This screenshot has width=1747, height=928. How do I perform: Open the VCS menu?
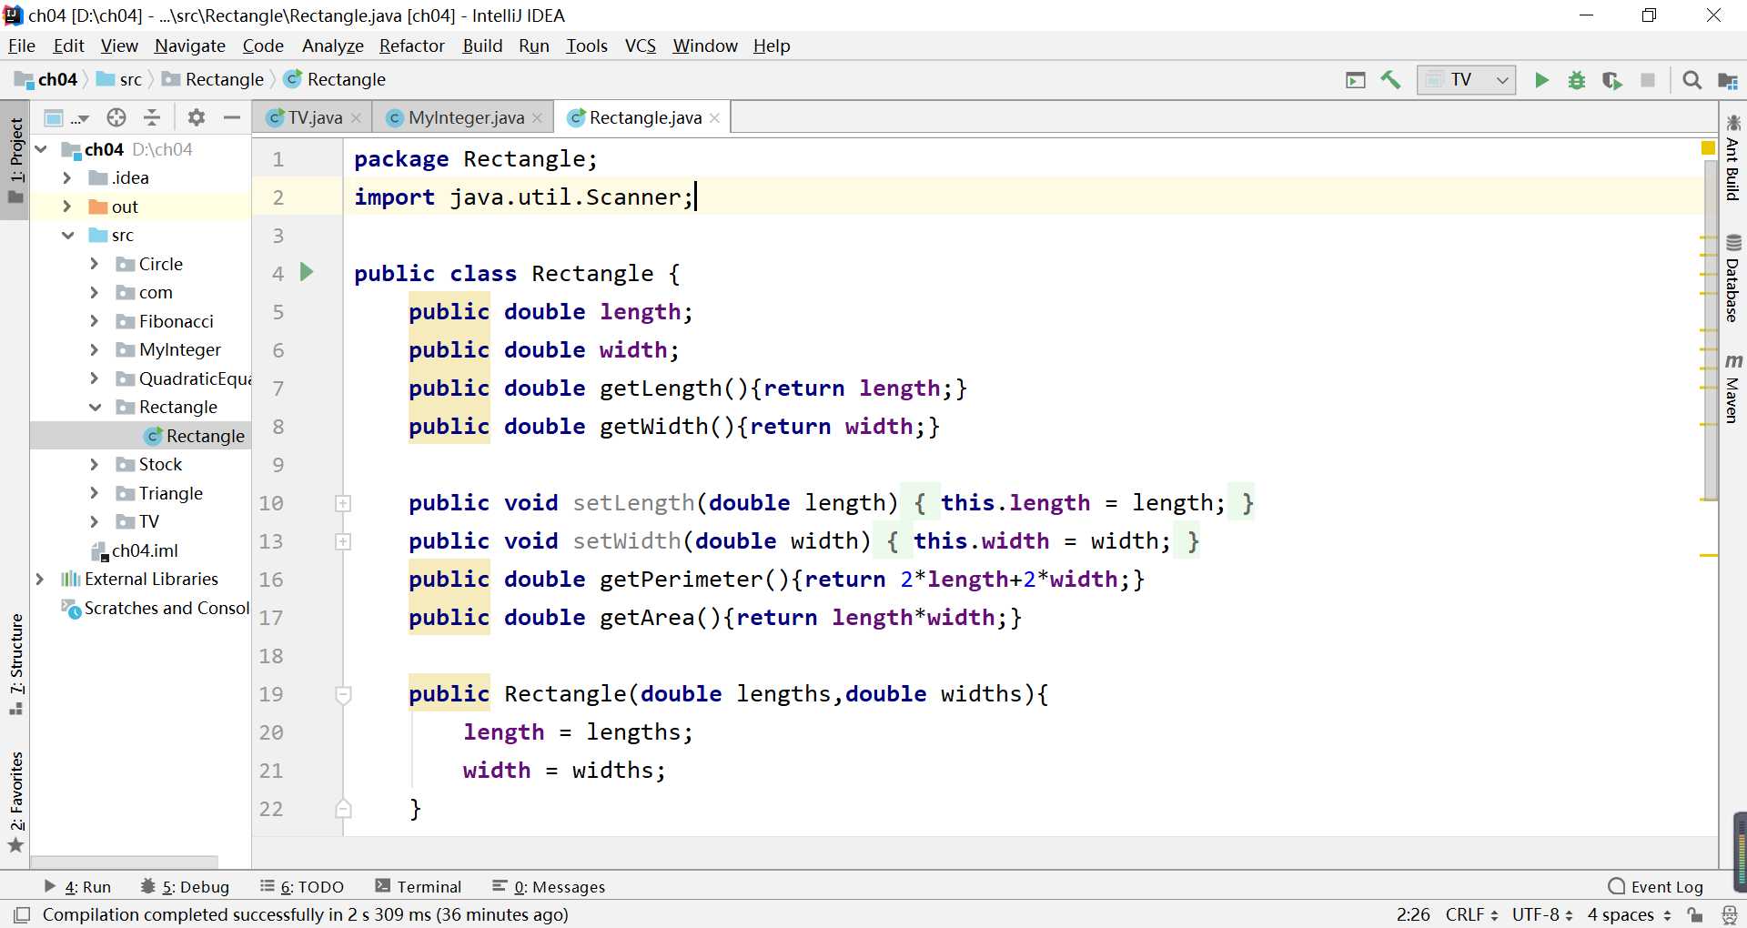coord(641,45)
